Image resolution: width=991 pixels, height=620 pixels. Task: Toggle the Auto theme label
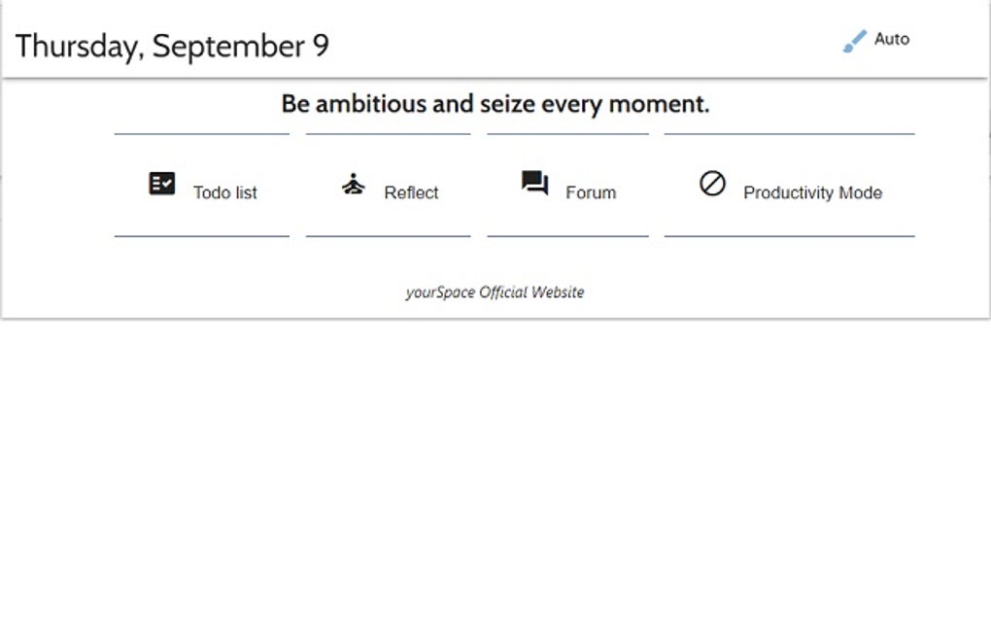point(892,39)
